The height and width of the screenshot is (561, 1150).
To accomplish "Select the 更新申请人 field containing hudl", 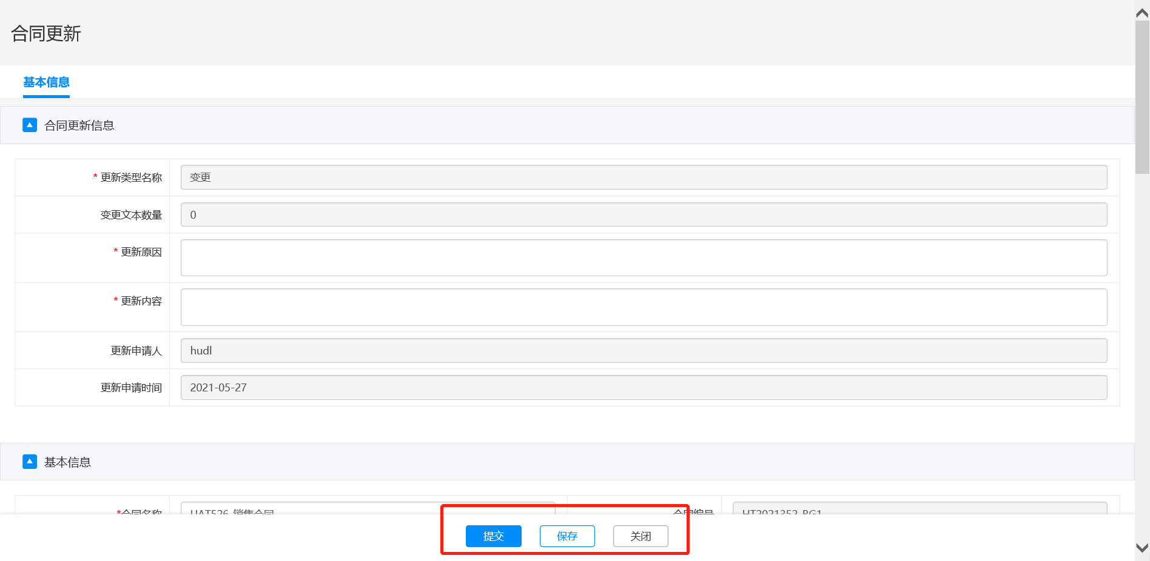I will click(644, 351).
